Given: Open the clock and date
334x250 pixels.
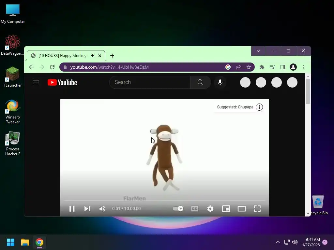Looking at the screenshot, I should pos(311,242).
